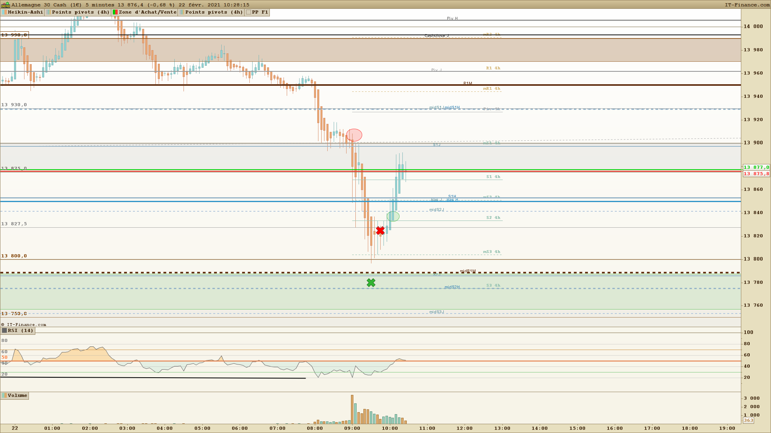
Task: Click the Volume indicator color icon
Action: click(x=4, y=396)
